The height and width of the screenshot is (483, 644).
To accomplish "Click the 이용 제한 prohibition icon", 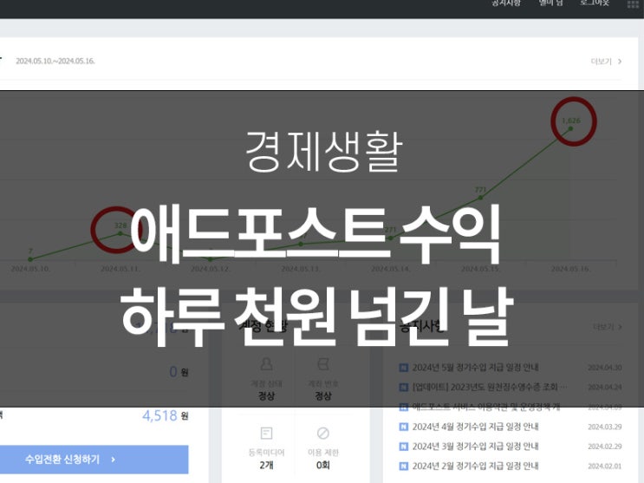I will point(323,434).
